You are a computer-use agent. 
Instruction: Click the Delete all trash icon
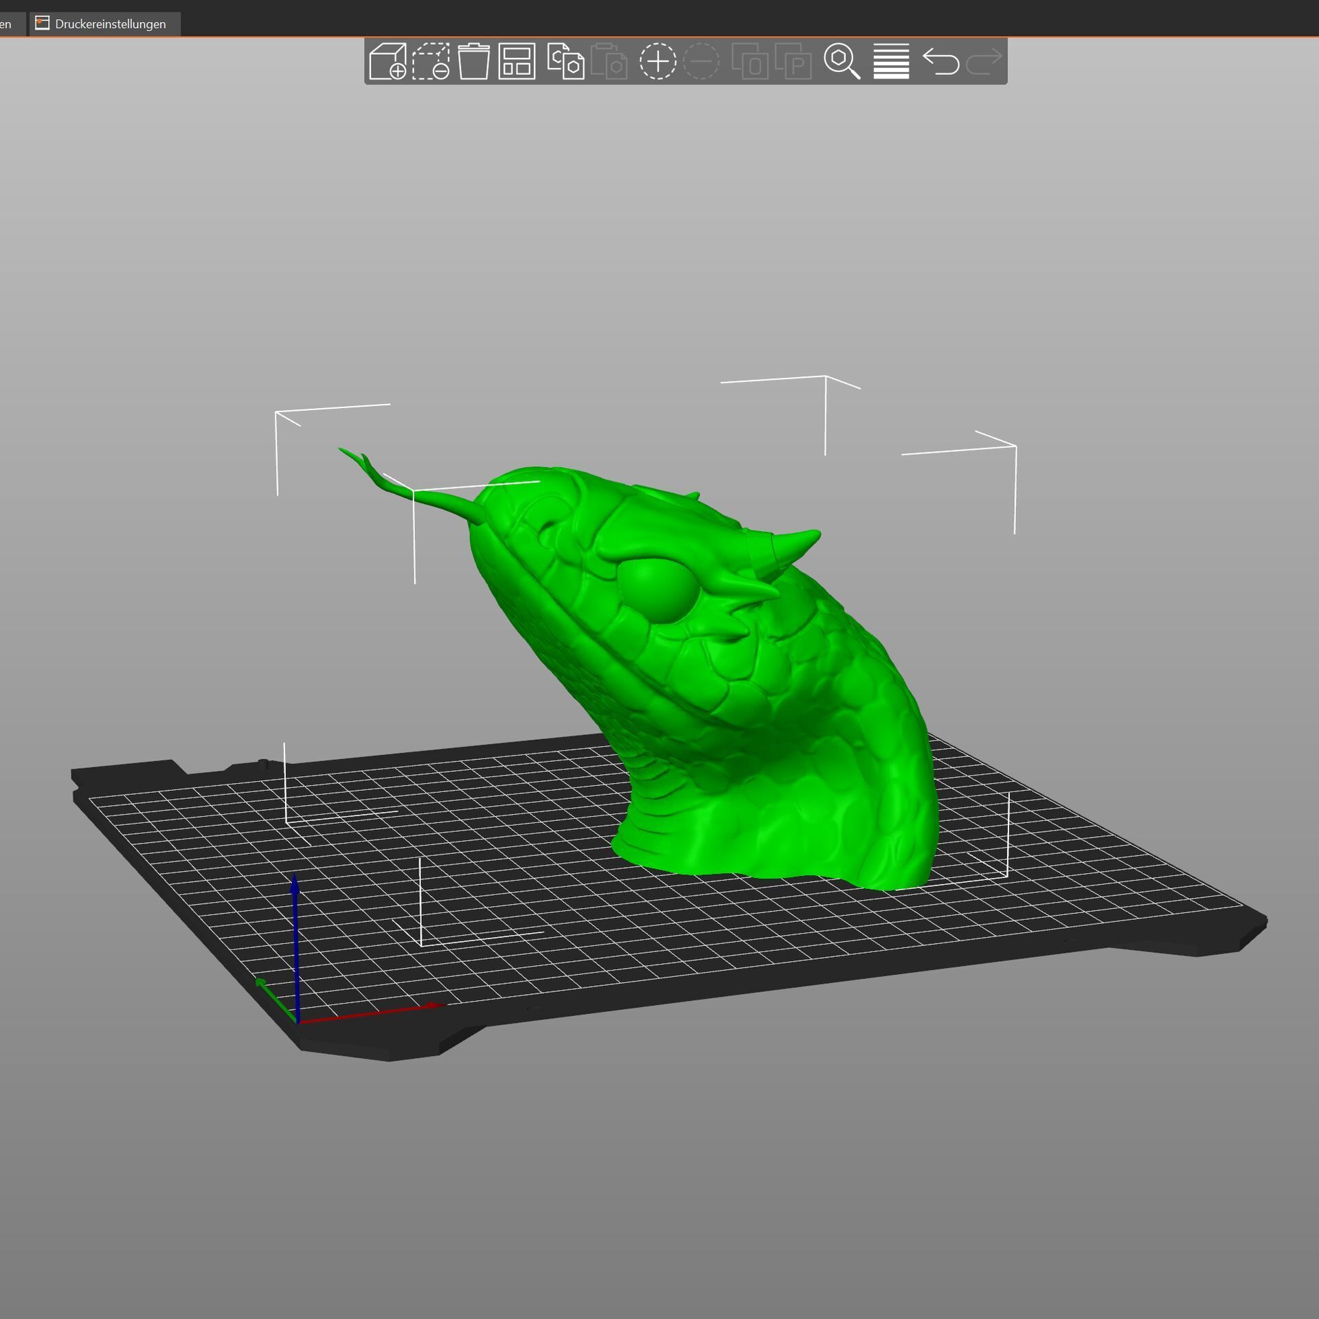473,62
